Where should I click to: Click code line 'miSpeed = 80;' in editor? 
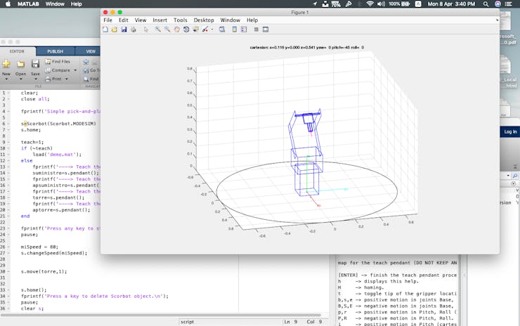(x=39, y=247)
